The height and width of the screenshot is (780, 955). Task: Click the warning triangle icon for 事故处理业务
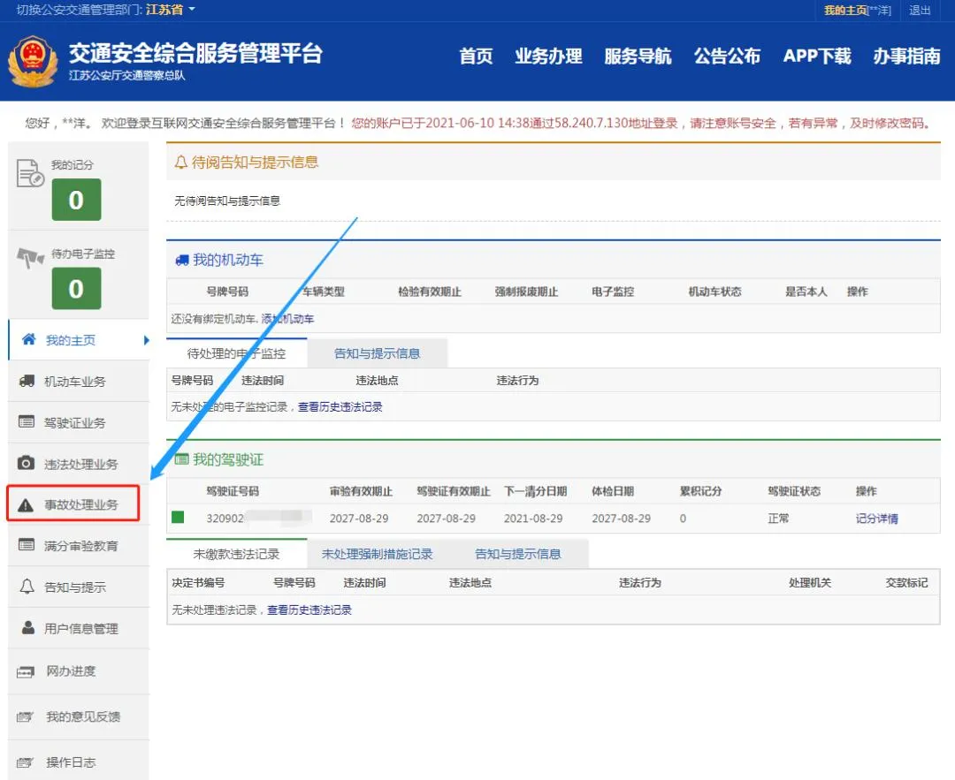click(27, 505)
